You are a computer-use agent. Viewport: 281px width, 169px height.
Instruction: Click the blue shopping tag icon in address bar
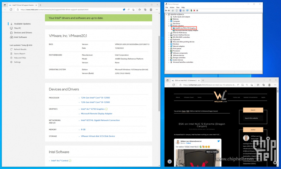(124, 10)
